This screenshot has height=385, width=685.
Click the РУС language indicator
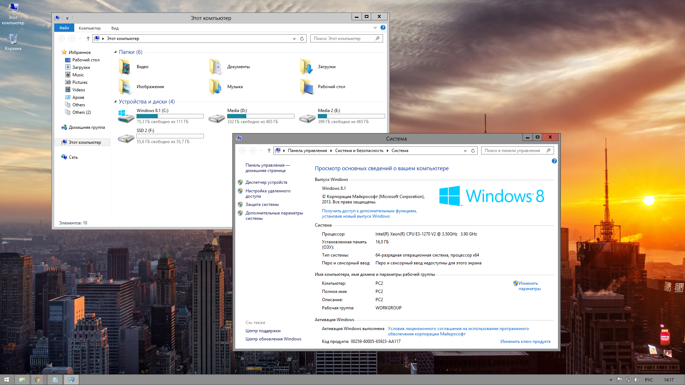click(649, 380)
